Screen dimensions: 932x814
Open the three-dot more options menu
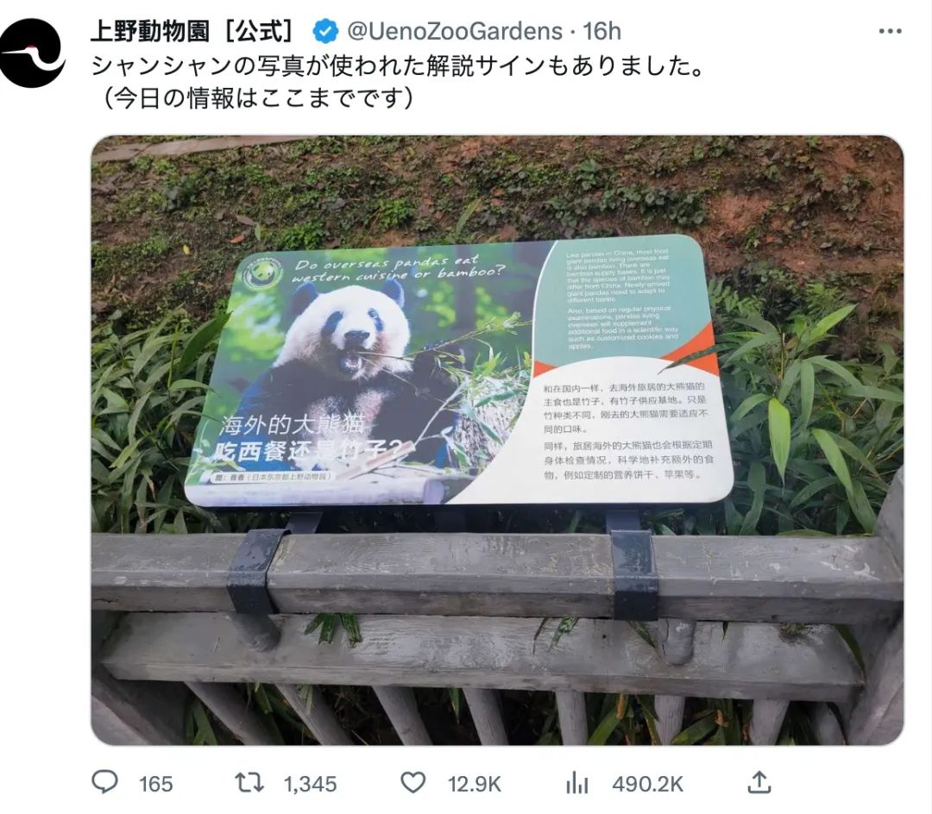tap(890, 31)
